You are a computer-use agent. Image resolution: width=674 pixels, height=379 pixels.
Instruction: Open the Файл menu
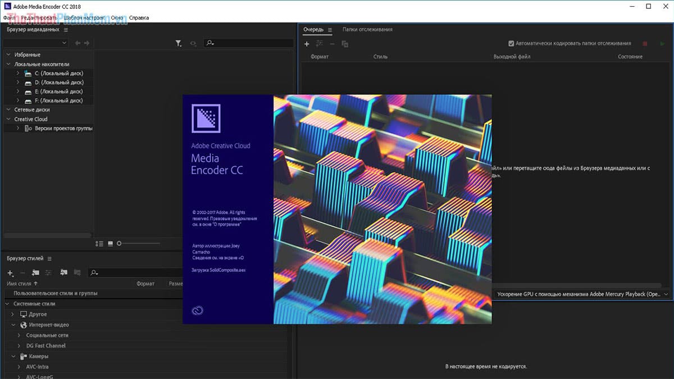[x=9, y=17]
